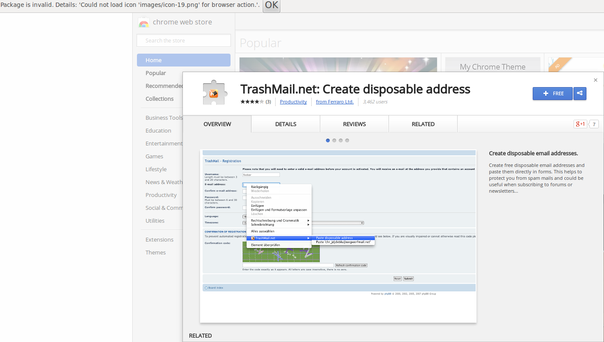Select Home in the store sidebar
604x342 pixels.
coord(184,60)
